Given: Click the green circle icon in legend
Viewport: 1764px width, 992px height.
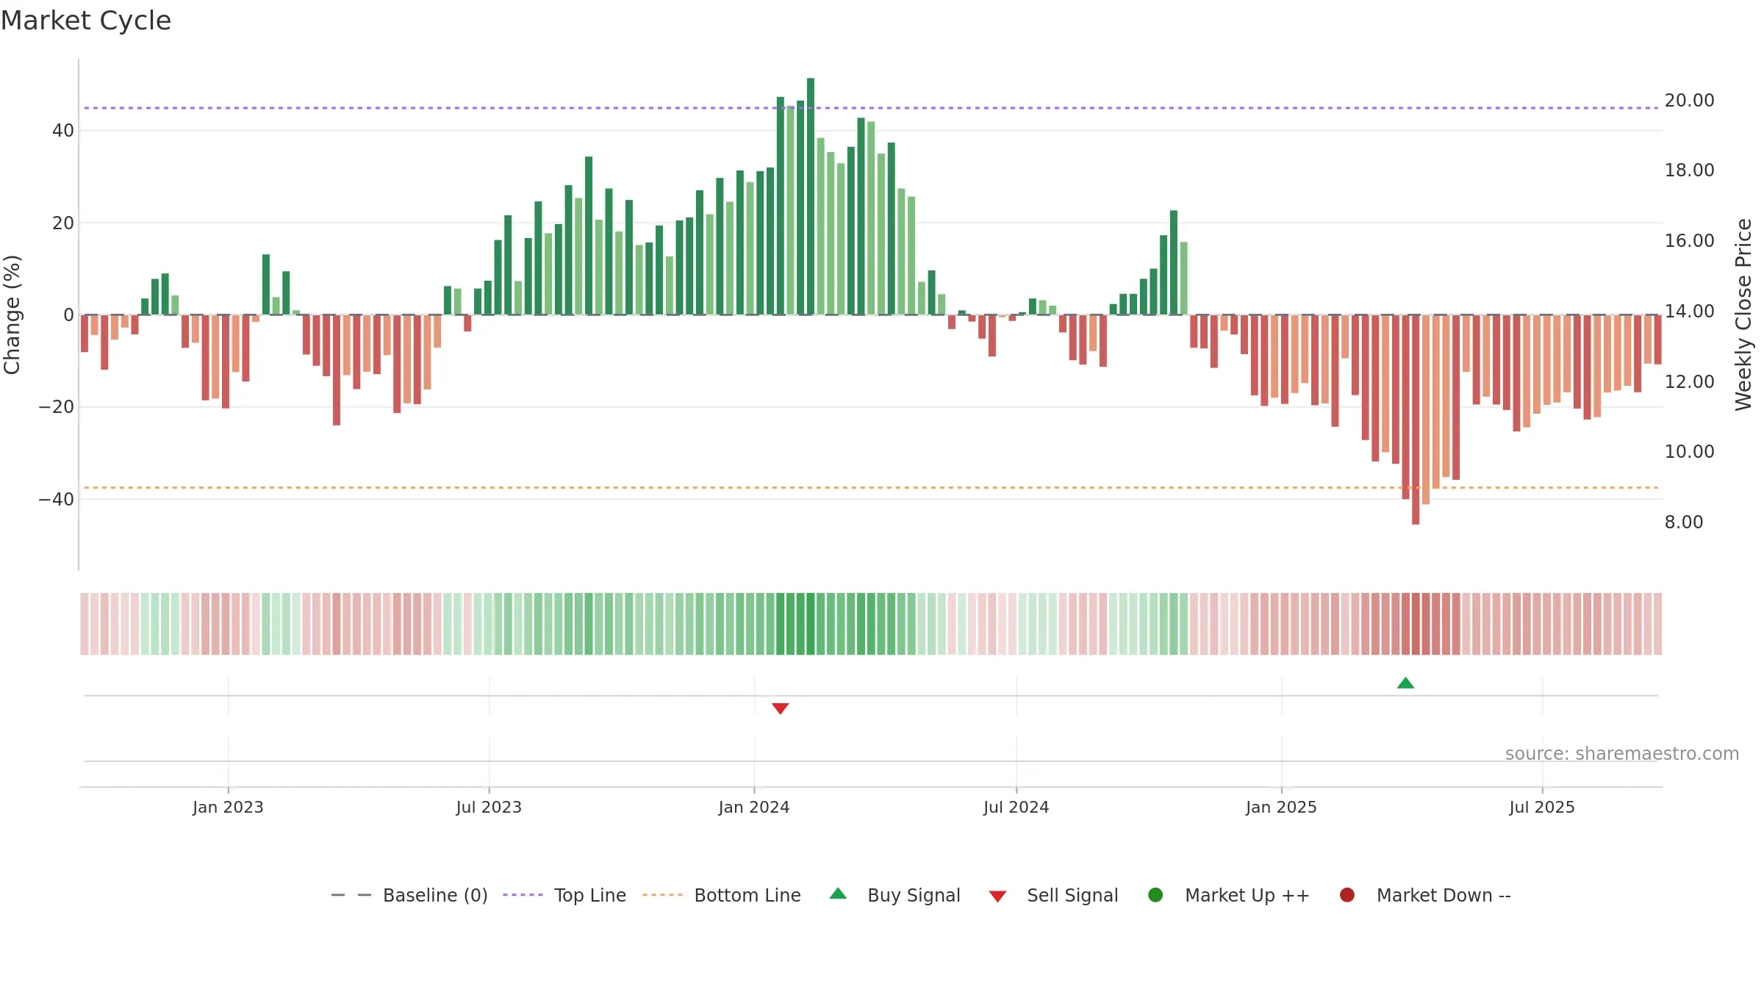Looking at the screenshot, I should 1155,895.
